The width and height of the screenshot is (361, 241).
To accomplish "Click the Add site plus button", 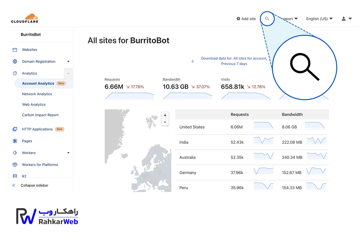I will coord(246,19).
